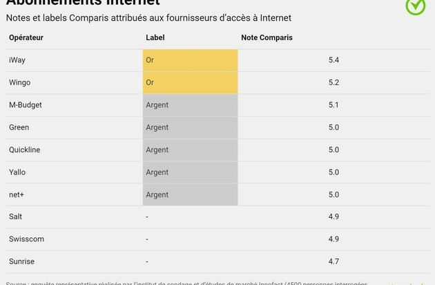
Task: Select the iWay operator name
Action: (17, 60)
